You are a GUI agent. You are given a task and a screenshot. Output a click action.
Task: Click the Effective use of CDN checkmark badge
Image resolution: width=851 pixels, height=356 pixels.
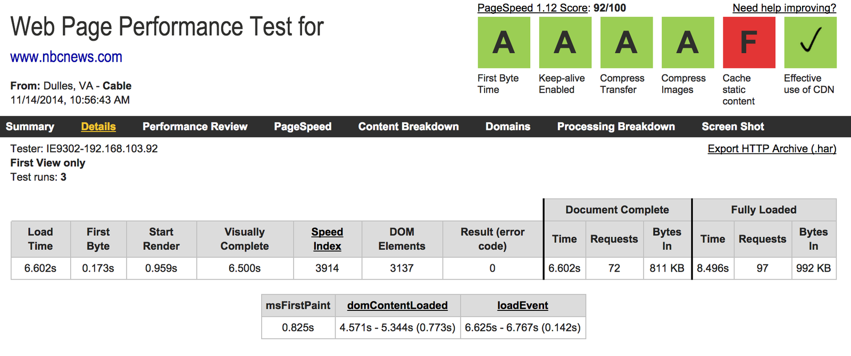pyautogui.click(x=810, y=42)
